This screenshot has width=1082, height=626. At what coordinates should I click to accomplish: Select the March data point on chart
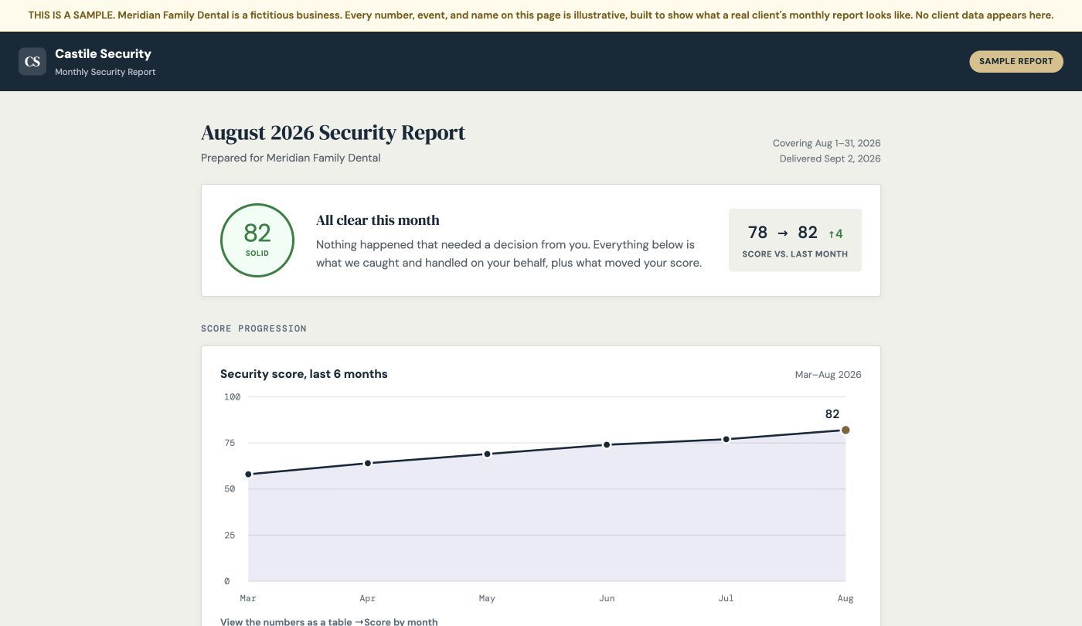[248, 475]
